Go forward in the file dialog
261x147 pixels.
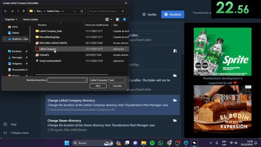(12, 11)
